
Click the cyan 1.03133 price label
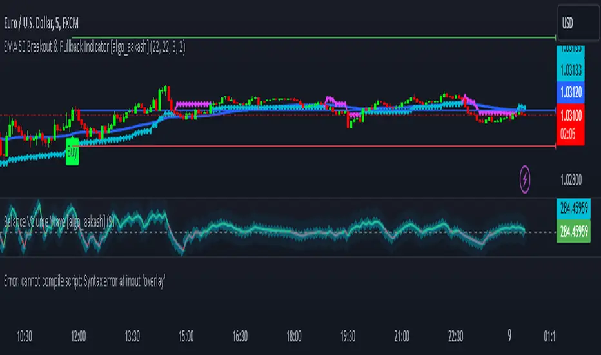click(570, 70)
